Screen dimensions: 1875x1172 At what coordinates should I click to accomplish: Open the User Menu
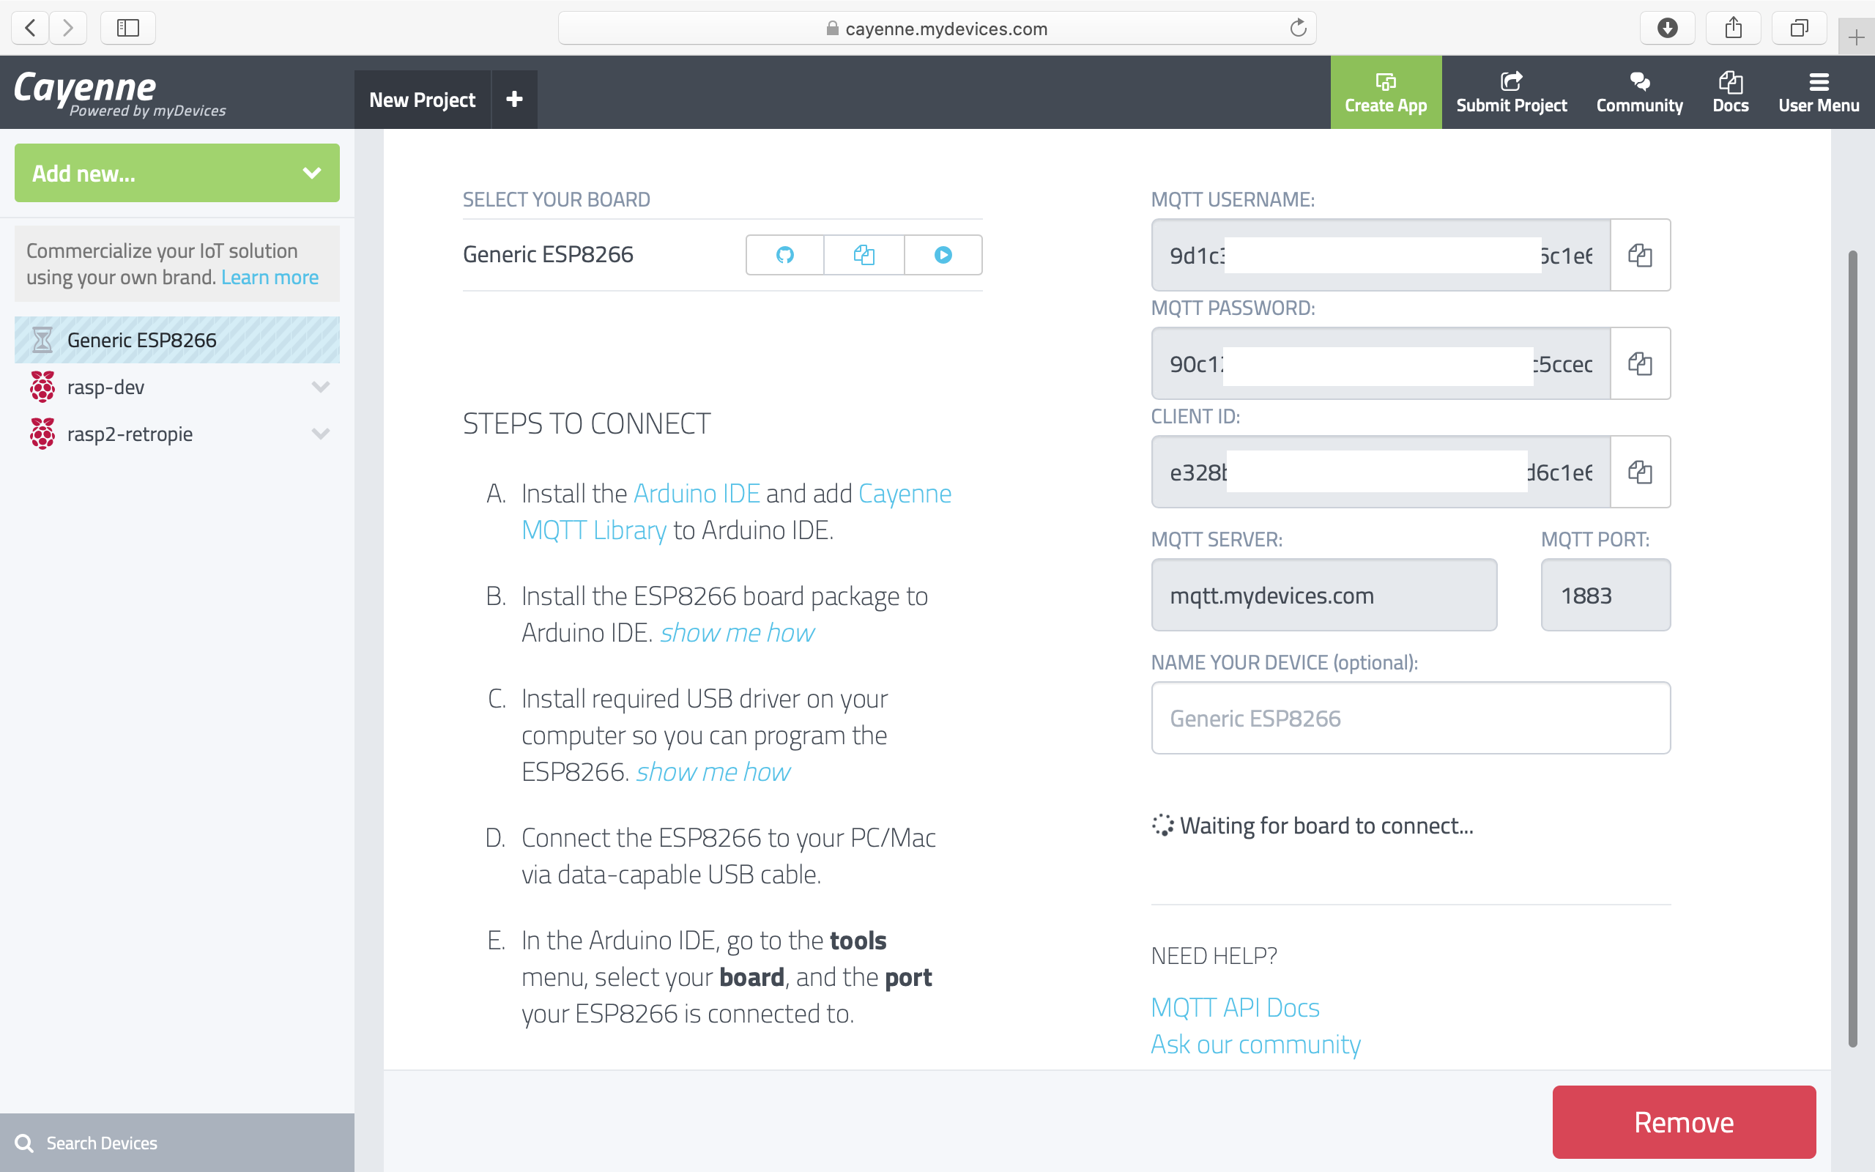(x=1819, y=92)
